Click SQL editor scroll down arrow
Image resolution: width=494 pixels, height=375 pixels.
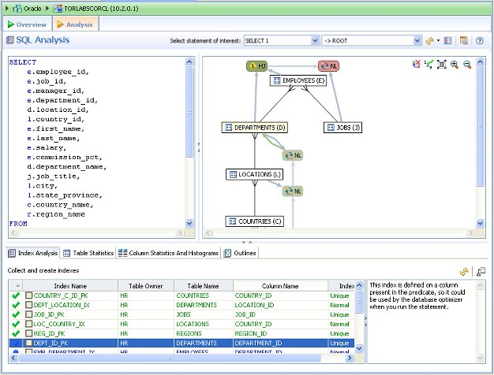(189, 224)
